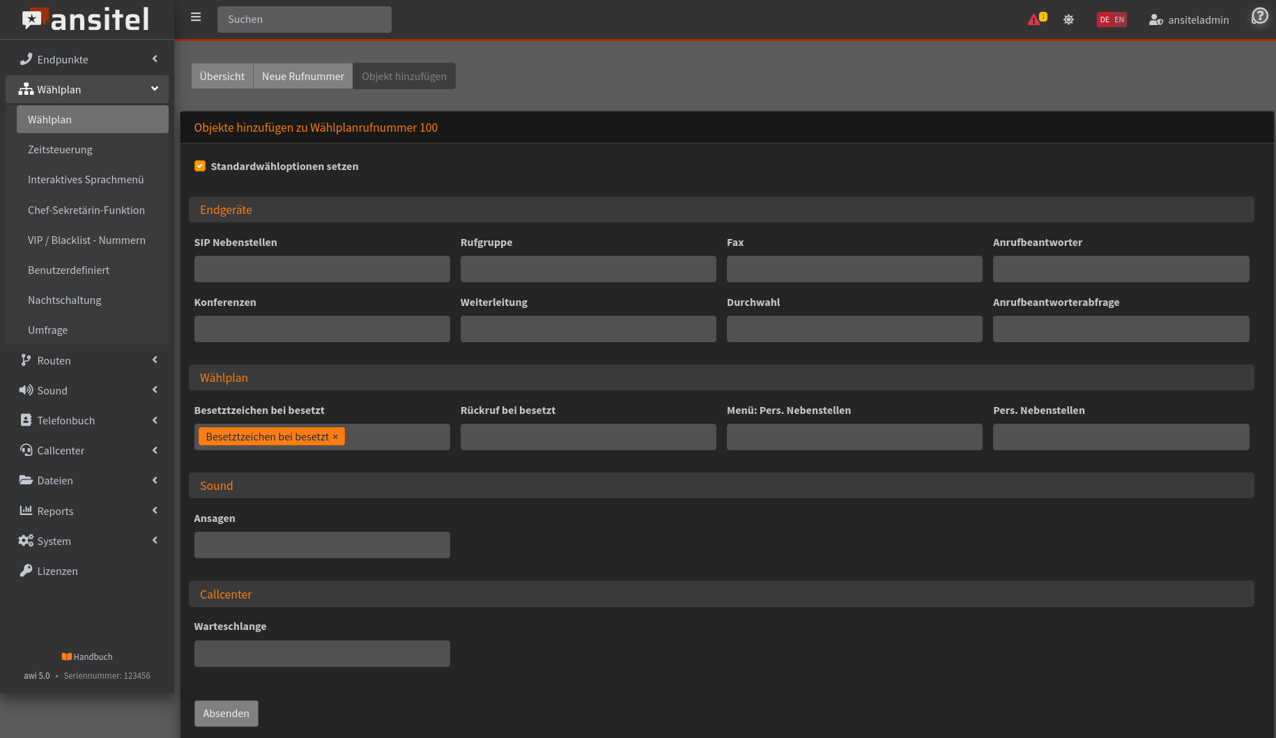Switch language to DE
This screenshot has height=738, width=1276.
(x=1105, y=20)
